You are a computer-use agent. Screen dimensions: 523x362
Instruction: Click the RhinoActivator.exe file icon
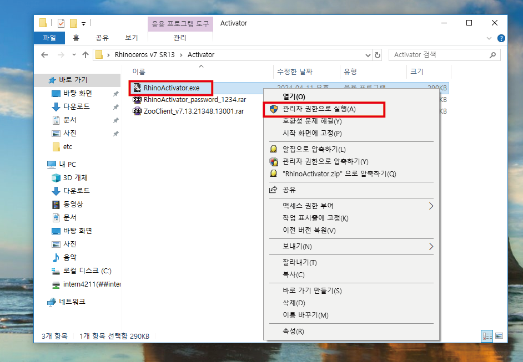click(137, 88)
